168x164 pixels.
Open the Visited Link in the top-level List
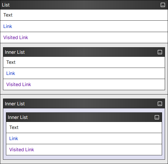click(x=16, y=37)
